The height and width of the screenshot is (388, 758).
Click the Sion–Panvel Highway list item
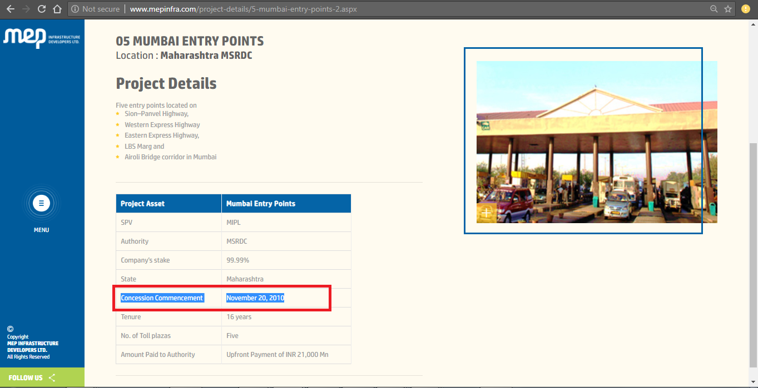157,114
